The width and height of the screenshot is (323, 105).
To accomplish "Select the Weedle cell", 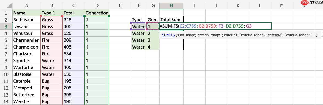I will (x=27, y=101).
